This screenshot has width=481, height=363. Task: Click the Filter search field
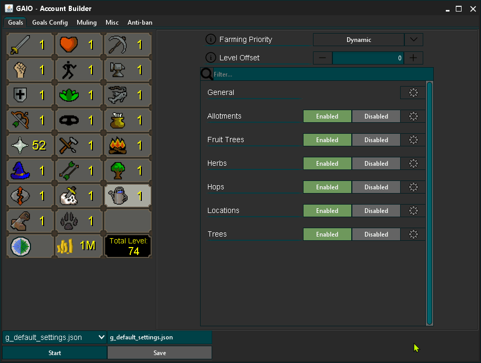click(323, 74)
